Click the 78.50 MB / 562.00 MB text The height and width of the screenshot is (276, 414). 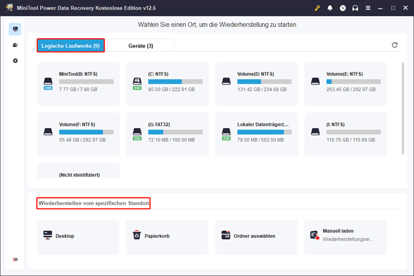click(x=261, y=139)
